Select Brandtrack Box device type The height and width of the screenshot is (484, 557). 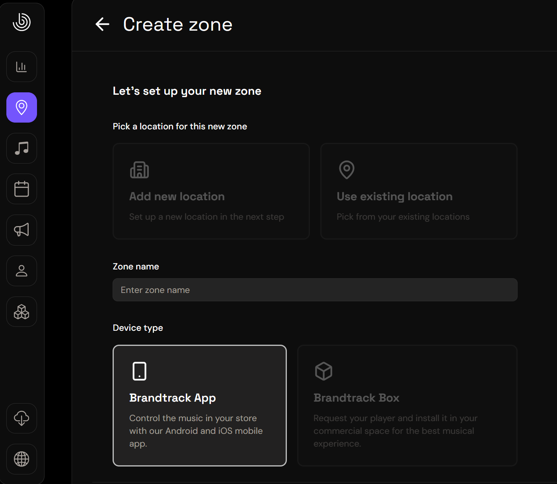point(407,406)
